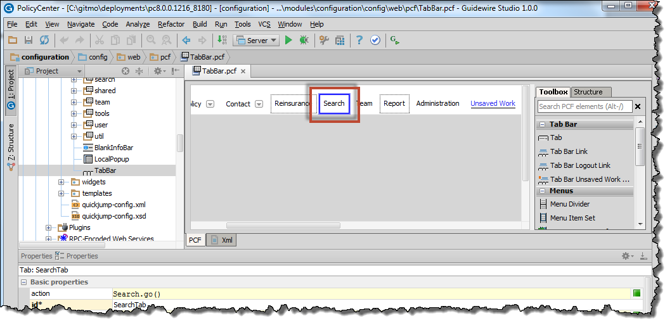The height and width of the screenshot is (325, 672).
Task: Expand the tools folder node
Action: pyautogui.click(x=74, y=113)
